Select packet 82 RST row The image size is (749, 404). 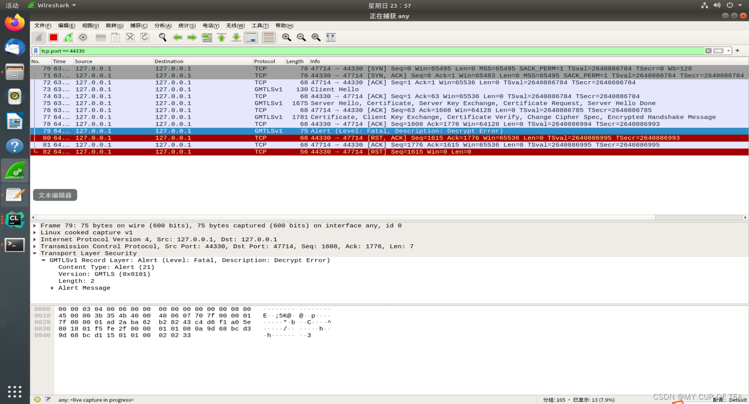pyautogui.click(x=389, y=152)
